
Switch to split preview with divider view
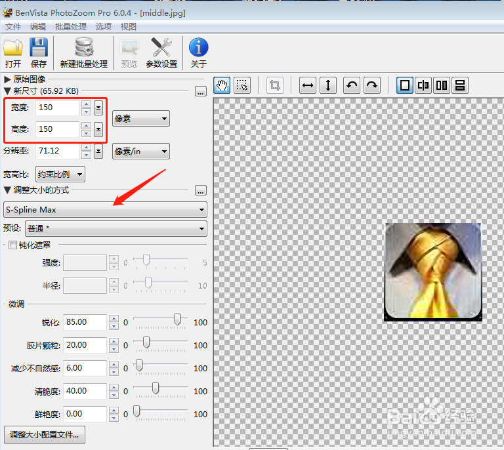[x=423, y=85]
